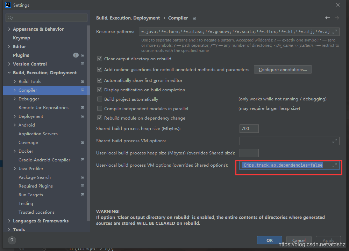
Task: Click project-level icon next to Compiler breadcrumb
Action: click(194, 18)
